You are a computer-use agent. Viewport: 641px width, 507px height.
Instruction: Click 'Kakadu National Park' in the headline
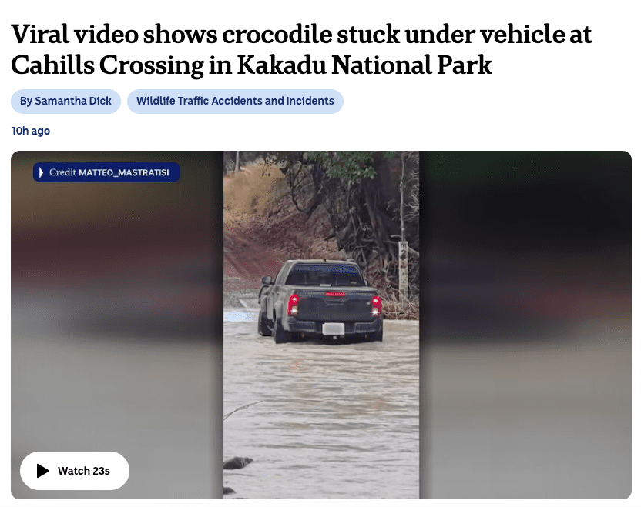(364, 65)
